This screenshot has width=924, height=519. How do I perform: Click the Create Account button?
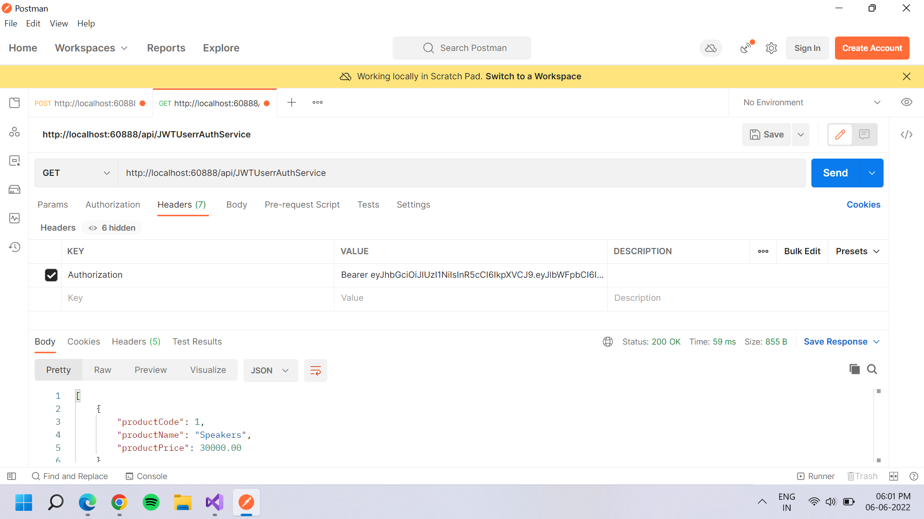[x=872, y=48]
